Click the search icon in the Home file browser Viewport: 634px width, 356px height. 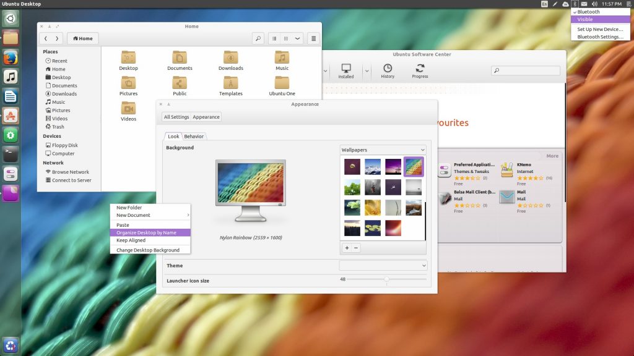(x=258, y=38)
